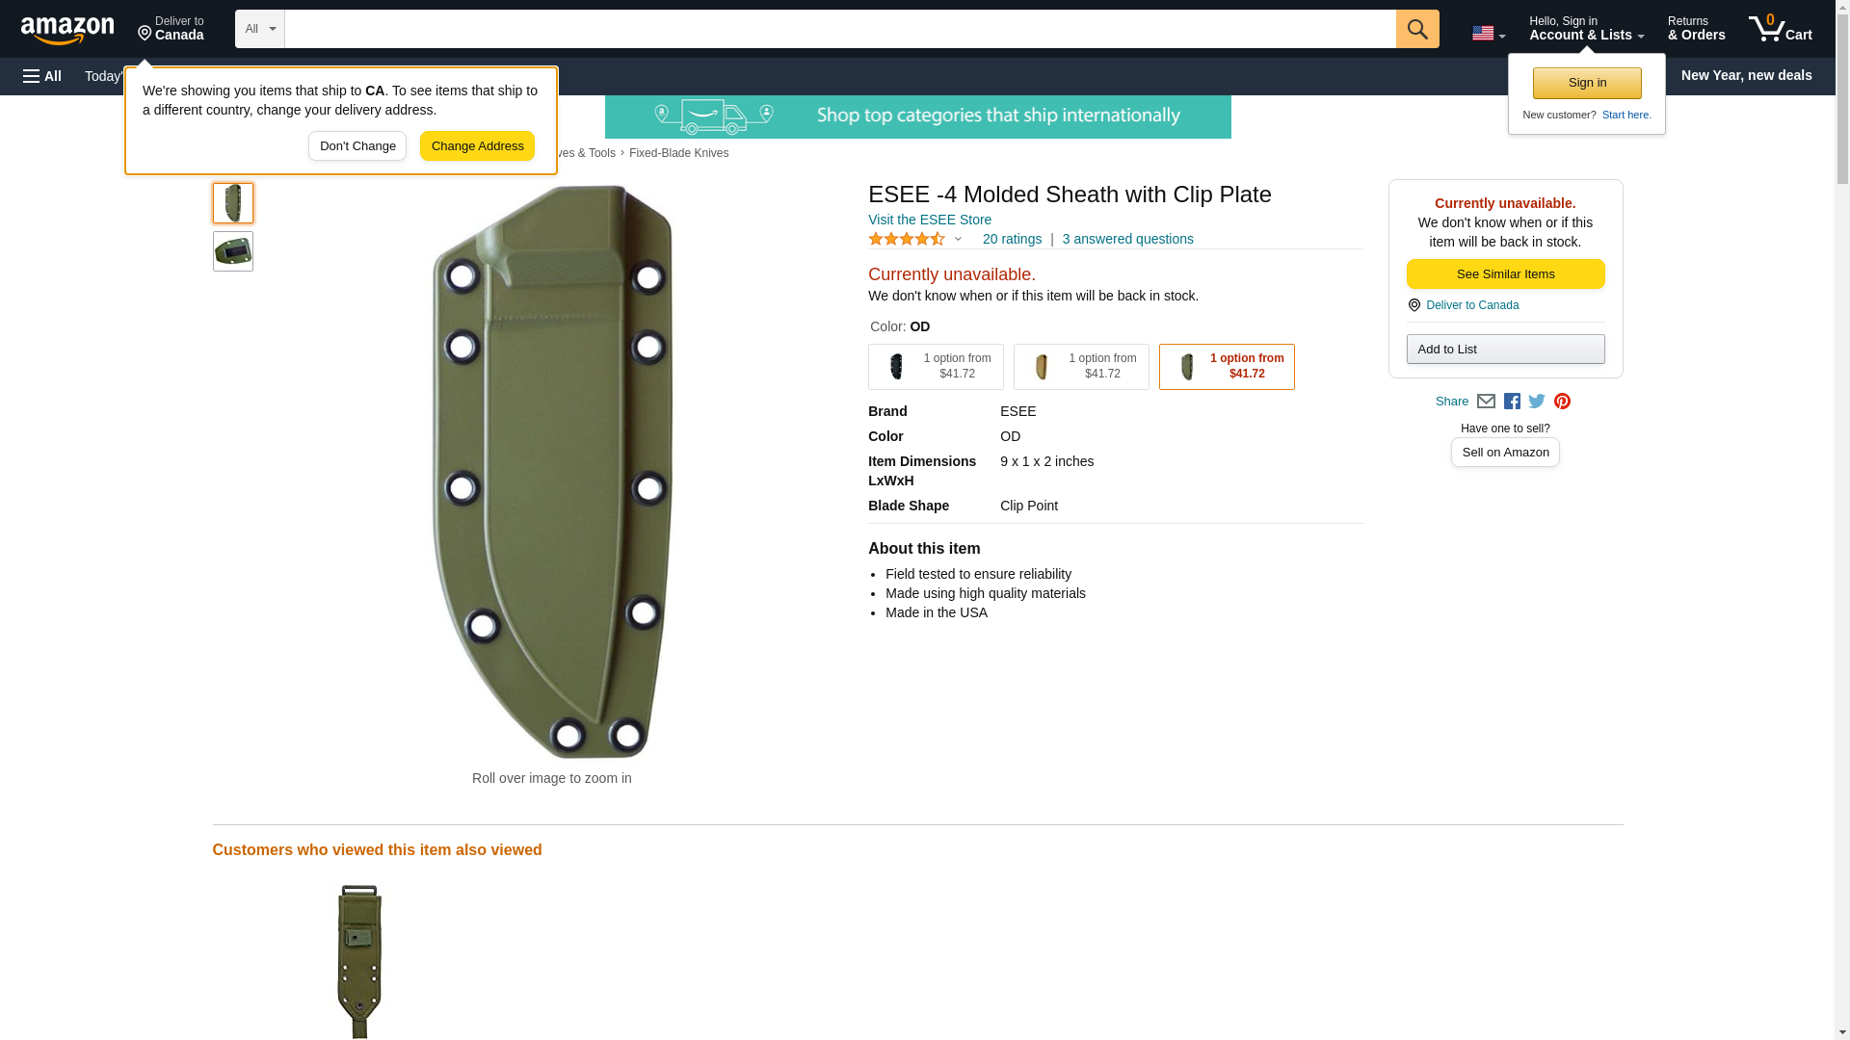1850x1040 pixels.
Task: Expand the search category All dropdown
Action: pyautogui.click(x=260, y=29)
